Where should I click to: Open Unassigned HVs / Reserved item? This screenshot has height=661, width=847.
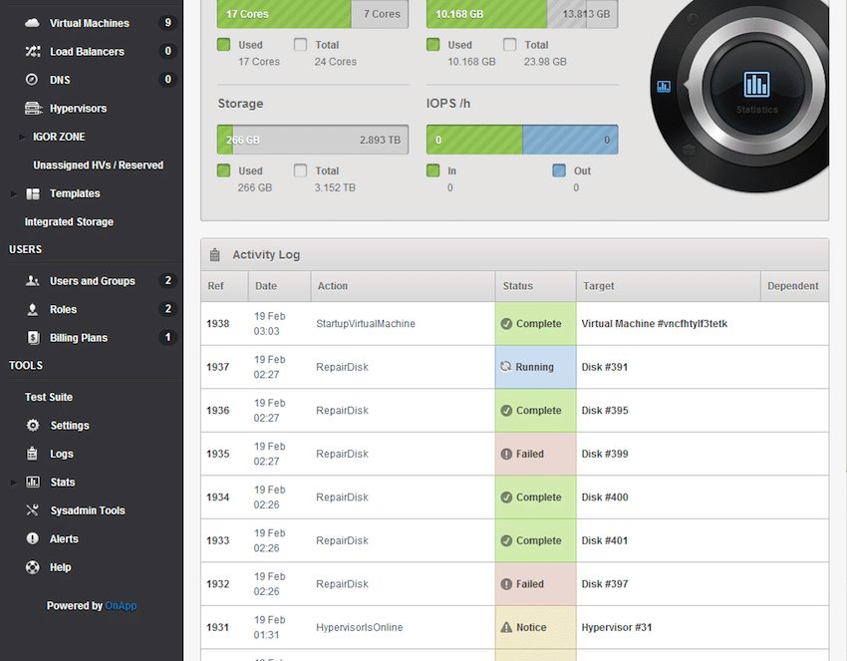coord(99,165)
